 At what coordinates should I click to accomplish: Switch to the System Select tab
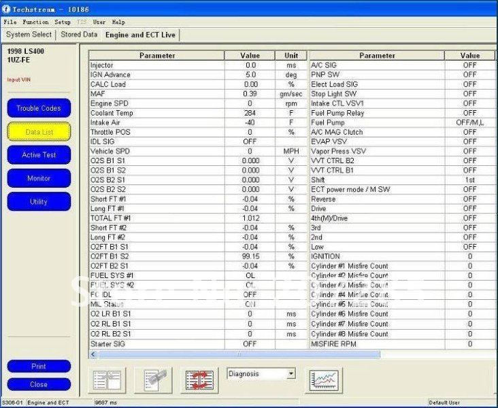[x=29, y=35]
